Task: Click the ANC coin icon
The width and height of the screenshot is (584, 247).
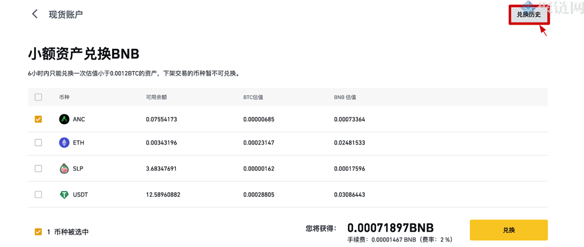Action: [x=64, y=119]
